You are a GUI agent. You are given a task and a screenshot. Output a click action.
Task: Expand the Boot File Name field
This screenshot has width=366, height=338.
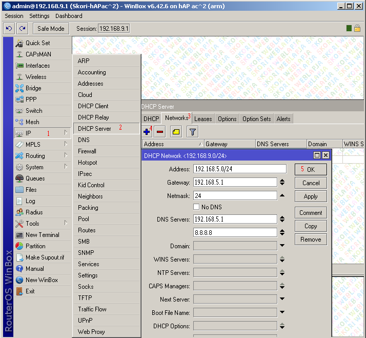pos(282,313)
